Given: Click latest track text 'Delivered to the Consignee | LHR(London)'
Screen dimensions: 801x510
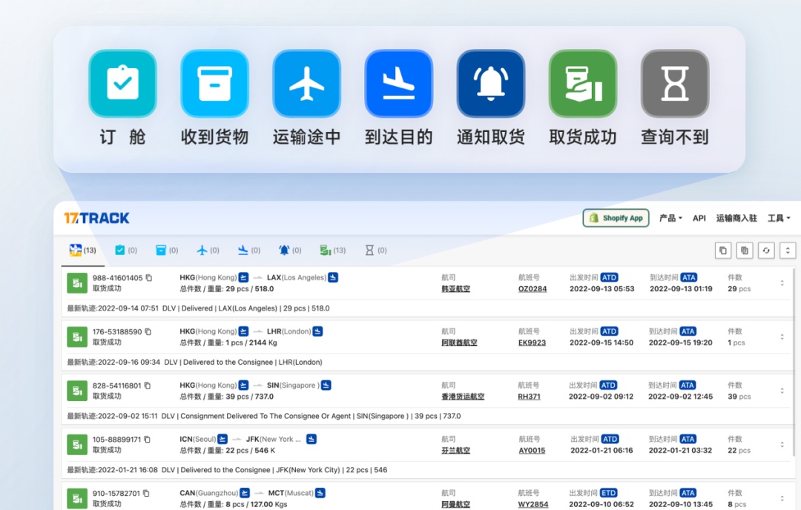Looking at the screenshot, I should [x=252, y=362].
